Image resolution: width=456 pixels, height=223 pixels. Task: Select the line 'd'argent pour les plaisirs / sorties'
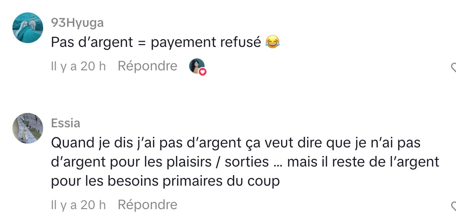pos(160,162)
